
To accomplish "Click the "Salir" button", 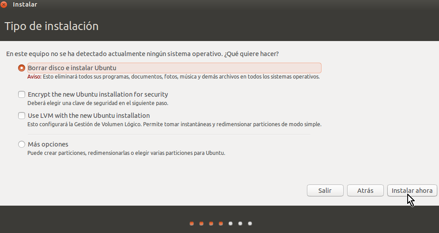I will pos(325,191).
